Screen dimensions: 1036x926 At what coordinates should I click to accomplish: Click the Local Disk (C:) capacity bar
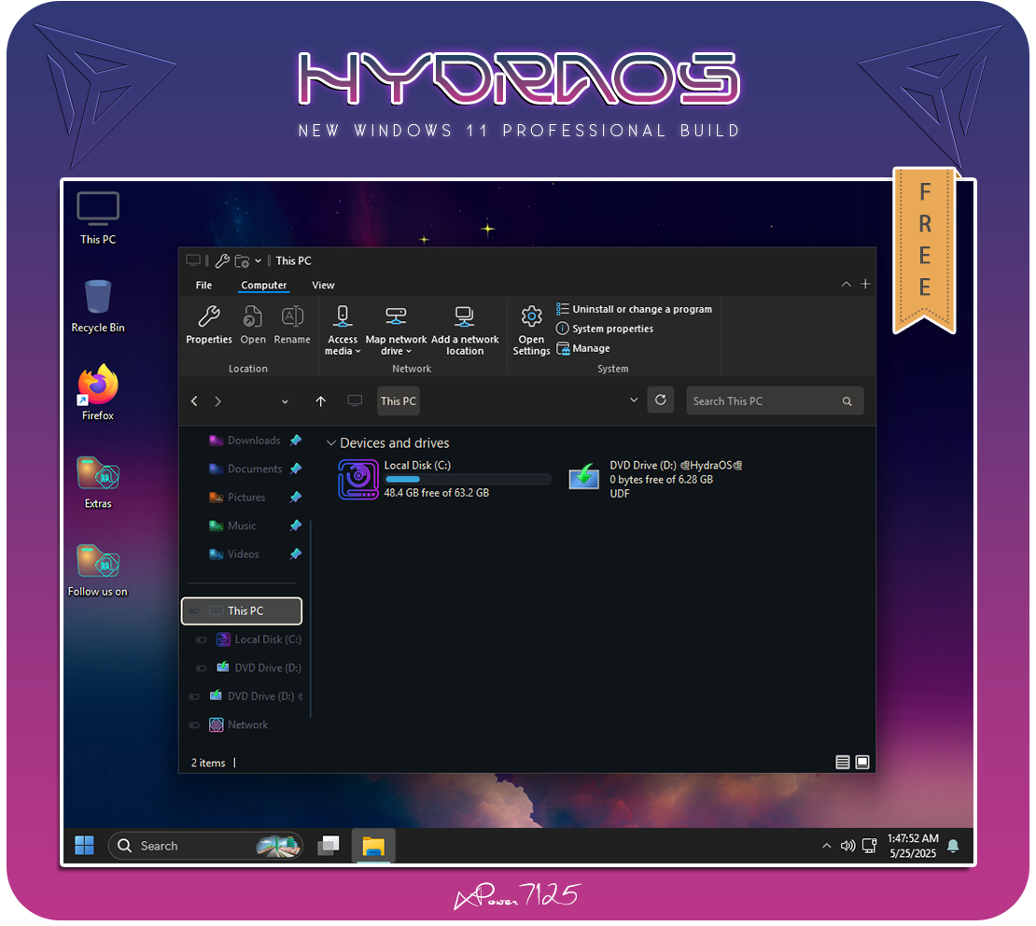point(467,479)
